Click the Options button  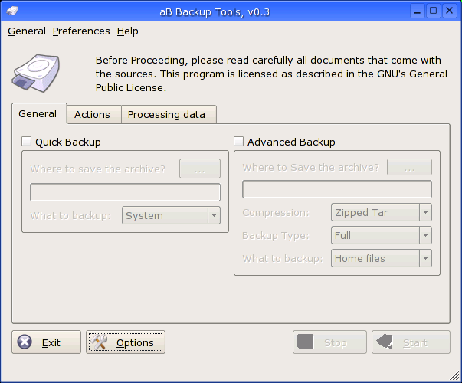point(126,342)
